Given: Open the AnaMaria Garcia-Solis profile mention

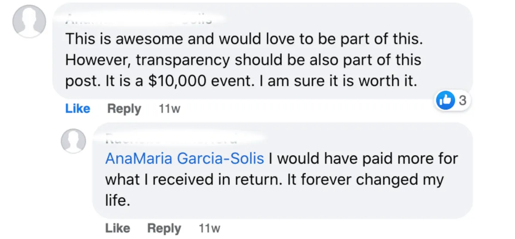Looking at the screenshot, I should 185,159.
